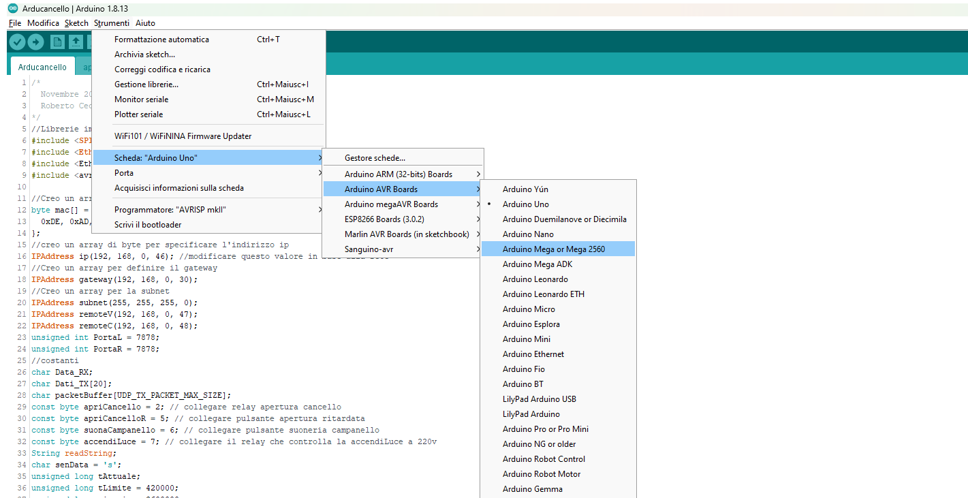Pick the Arduino Fio board
Viewport: 968px width, 498px height.
tap(558, 369)
